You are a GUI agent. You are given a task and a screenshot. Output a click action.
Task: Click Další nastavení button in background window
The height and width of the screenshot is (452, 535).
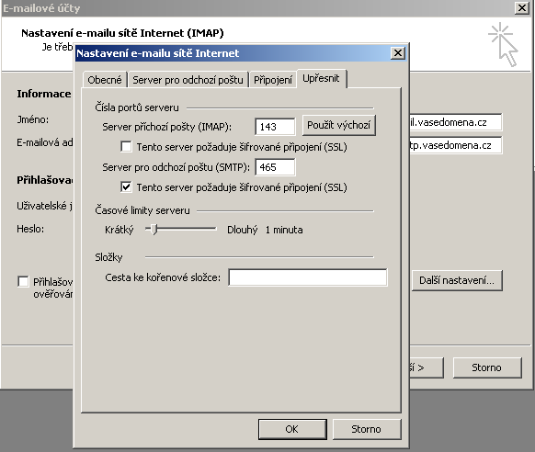[x=457, y=280]
